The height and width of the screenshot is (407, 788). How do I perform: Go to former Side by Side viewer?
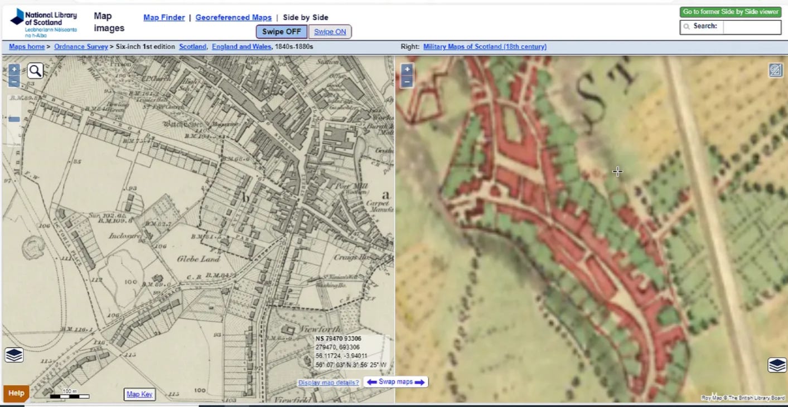tap(731, 12)
